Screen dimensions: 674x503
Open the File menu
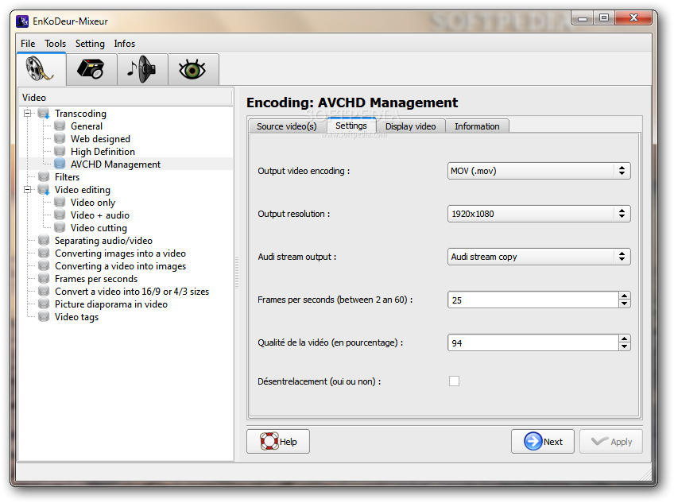pos(28,44)
